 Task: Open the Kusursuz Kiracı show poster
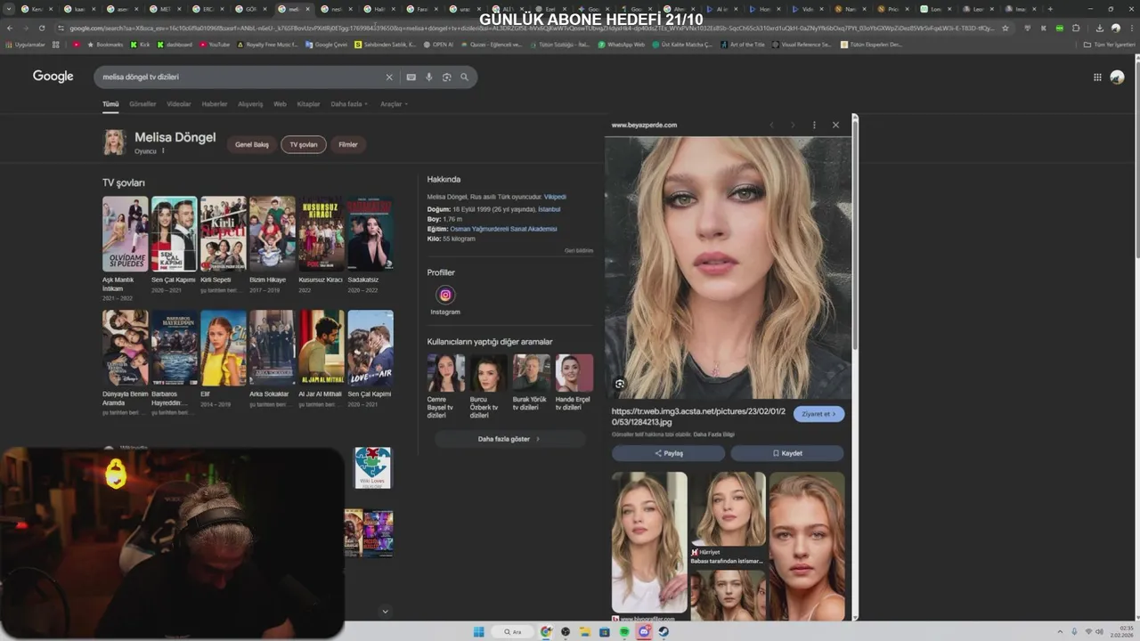pos(321,234)
